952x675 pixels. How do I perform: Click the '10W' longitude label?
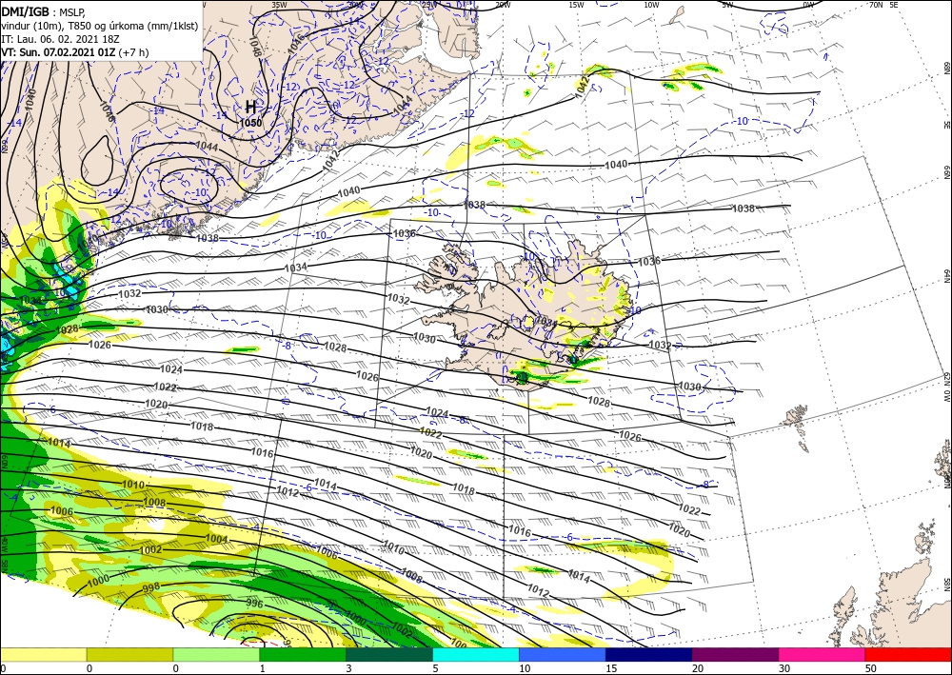[x=651, y=5]
